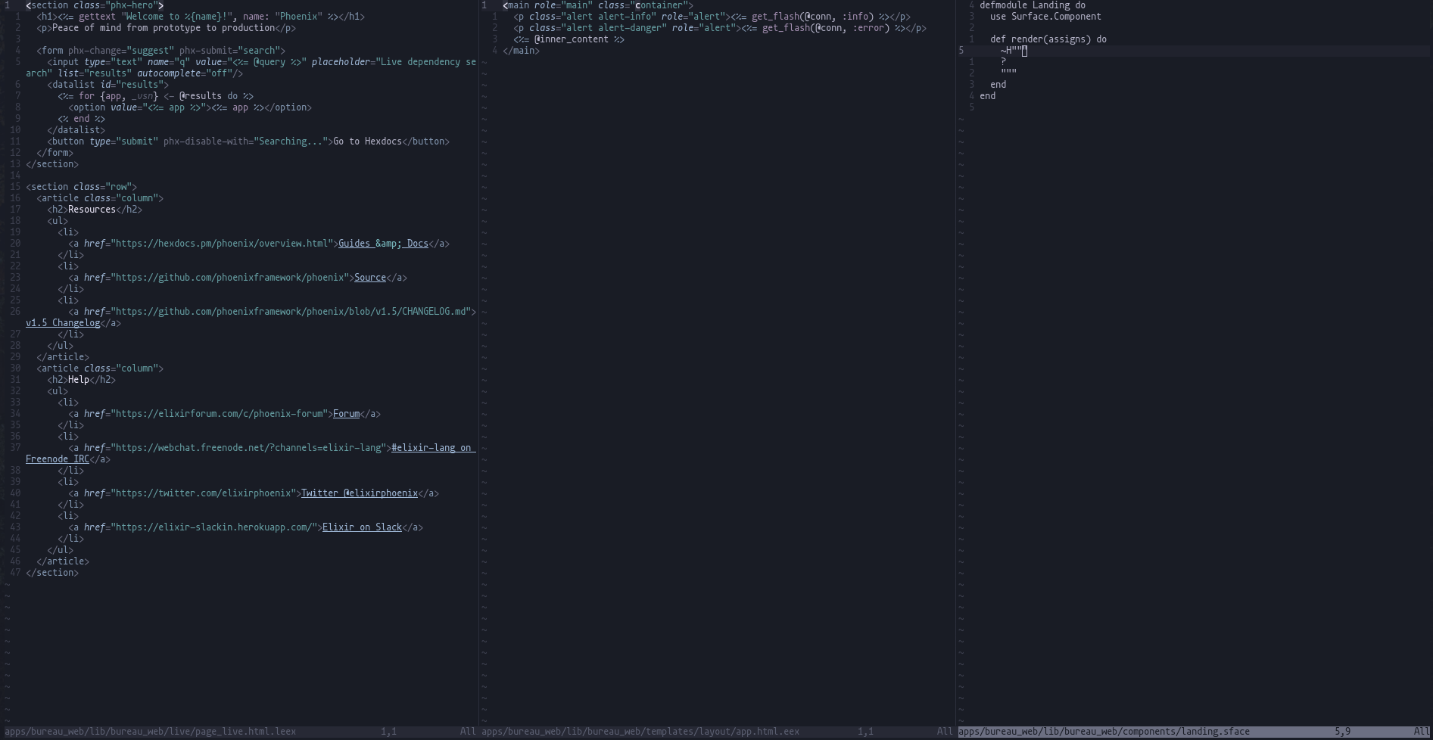Click the 'def render(assigns) do' line

pyautogui.click(x=1048, y=39)
